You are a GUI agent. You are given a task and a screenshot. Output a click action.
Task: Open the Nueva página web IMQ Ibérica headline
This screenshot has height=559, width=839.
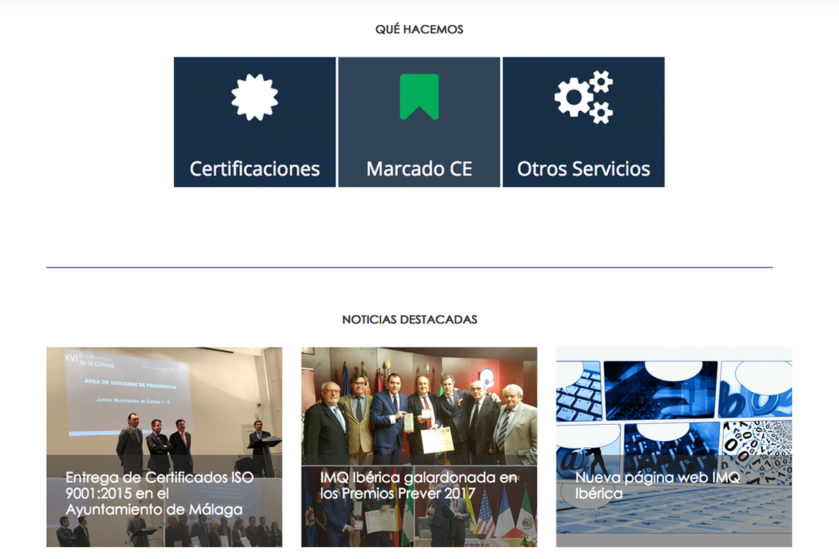(657, 486)
